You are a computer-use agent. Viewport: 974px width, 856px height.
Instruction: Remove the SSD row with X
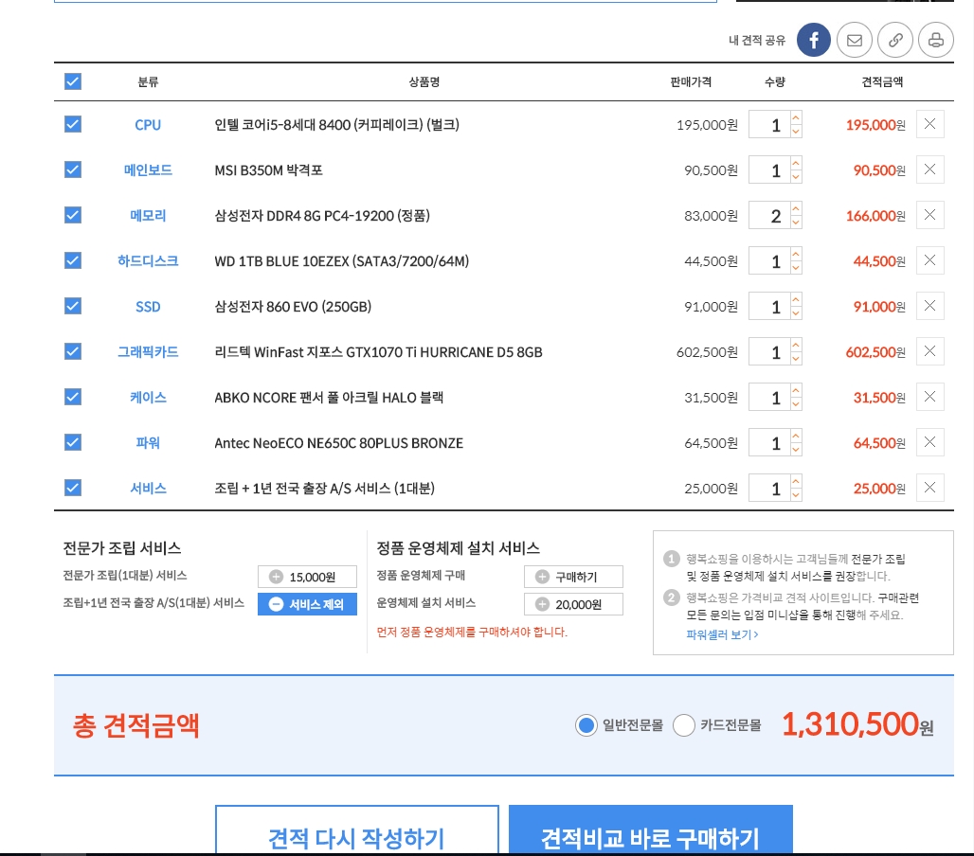(929, 306)
